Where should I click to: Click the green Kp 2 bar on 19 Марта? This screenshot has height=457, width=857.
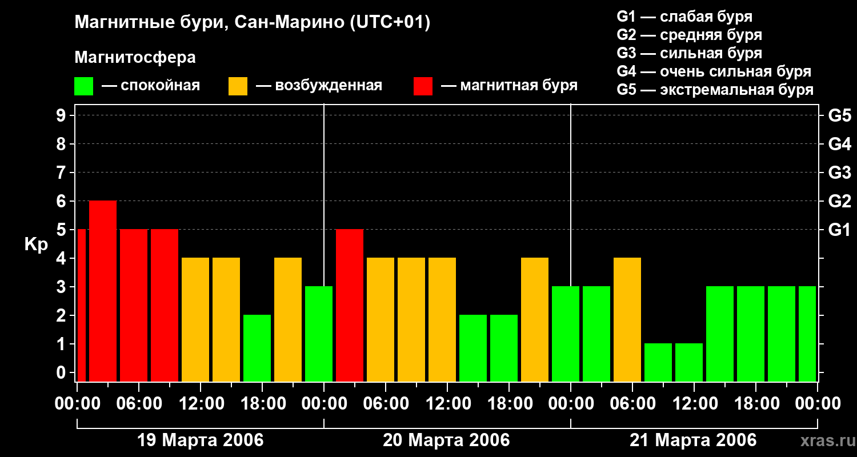[257, 348]
